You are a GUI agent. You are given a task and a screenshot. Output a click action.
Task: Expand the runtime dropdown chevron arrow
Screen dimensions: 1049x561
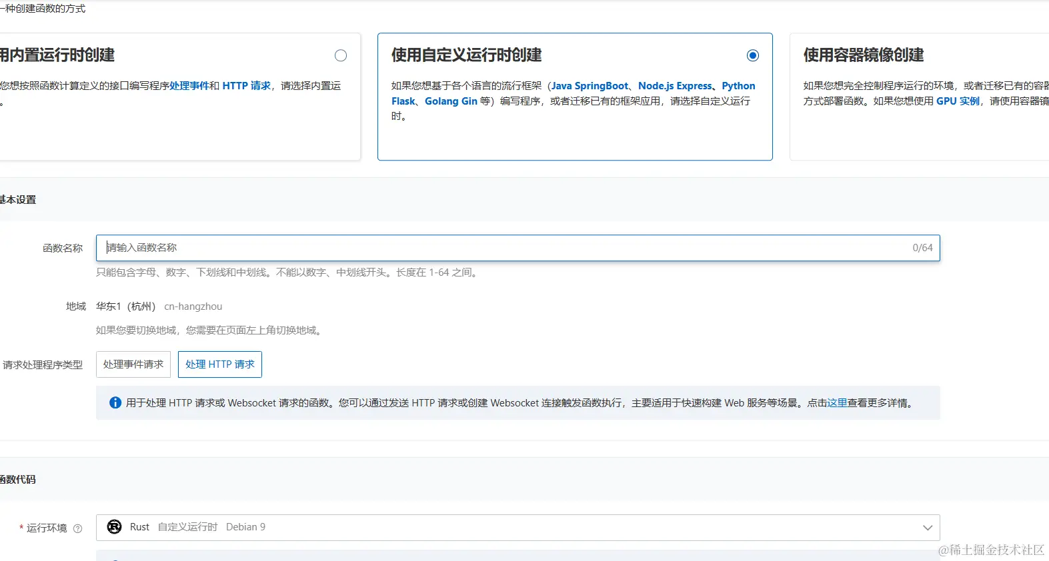(x=927, y=528)
